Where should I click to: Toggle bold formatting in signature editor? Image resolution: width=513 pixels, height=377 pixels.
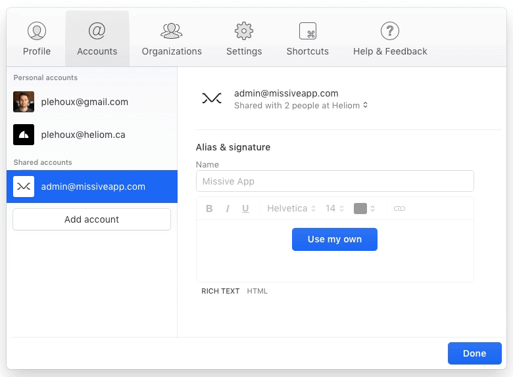point(209,208)
